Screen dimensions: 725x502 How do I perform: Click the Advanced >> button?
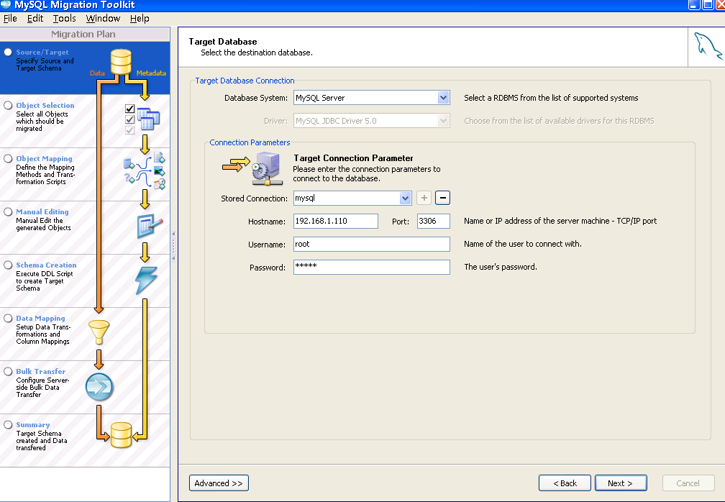point(219,483)
